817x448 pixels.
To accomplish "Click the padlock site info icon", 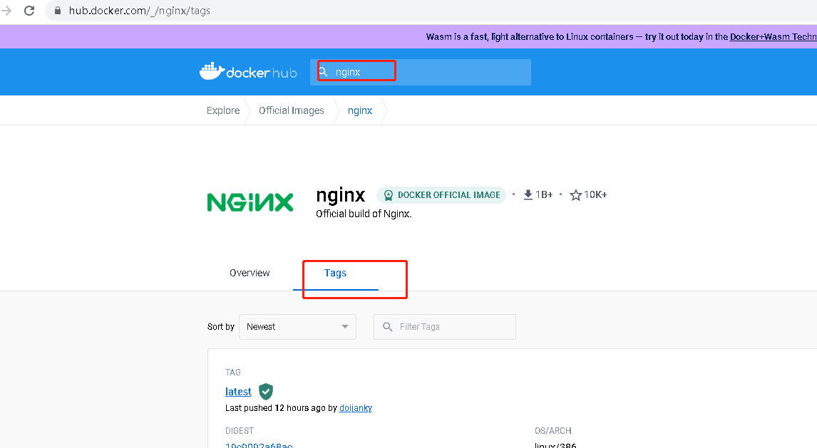I will pyautogui.click(x=58, y=11).
